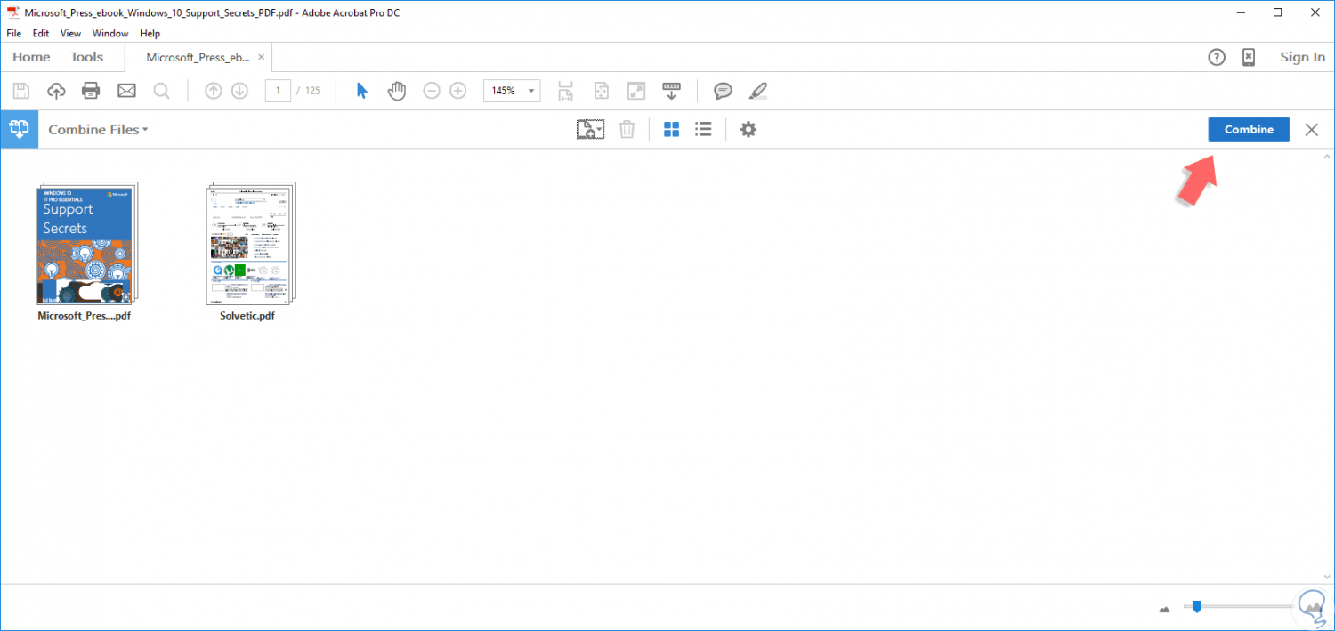Screen dimensions: 1335x631
Task: Select the Microsoft_Press_eb document tab
Action: point(198,57)
